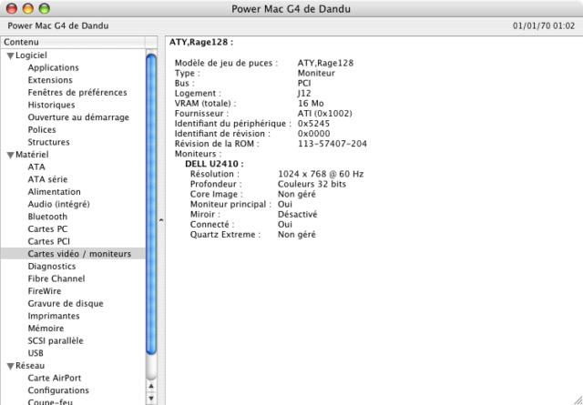The image size is (583, 405).
Task: Click the sidebar scroll-up arrow
Action: tap(150, 382)
